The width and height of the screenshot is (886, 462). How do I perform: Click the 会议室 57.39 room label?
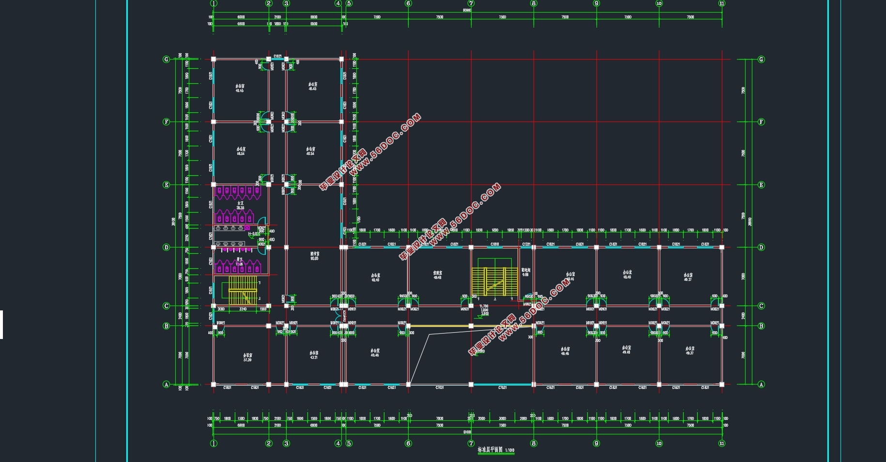247,357
